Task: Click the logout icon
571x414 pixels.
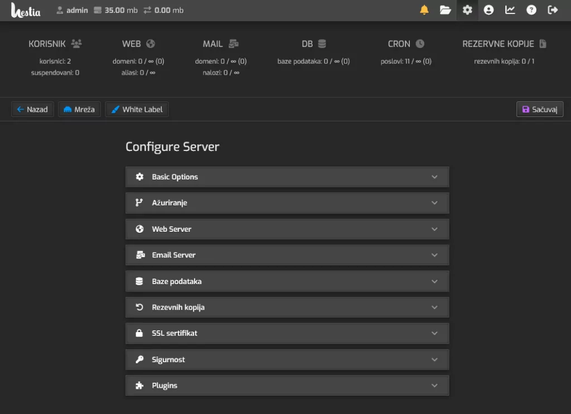Action: click(553, 10)
